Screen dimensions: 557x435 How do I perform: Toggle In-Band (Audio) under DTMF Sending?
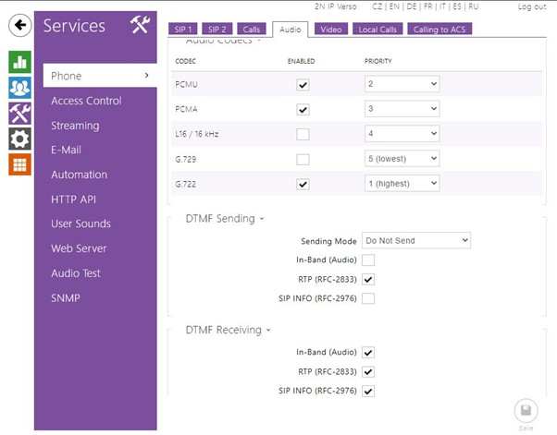pyautogui.click(x=368, y=260)
